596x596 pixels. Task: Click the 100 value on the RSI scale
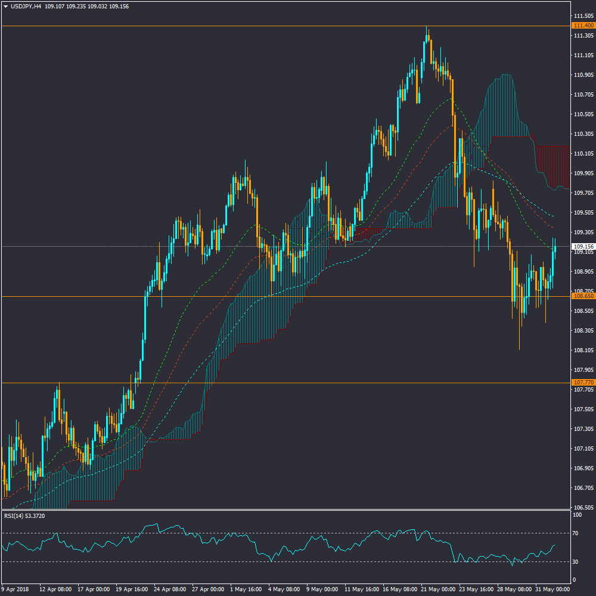coord(577,515)
